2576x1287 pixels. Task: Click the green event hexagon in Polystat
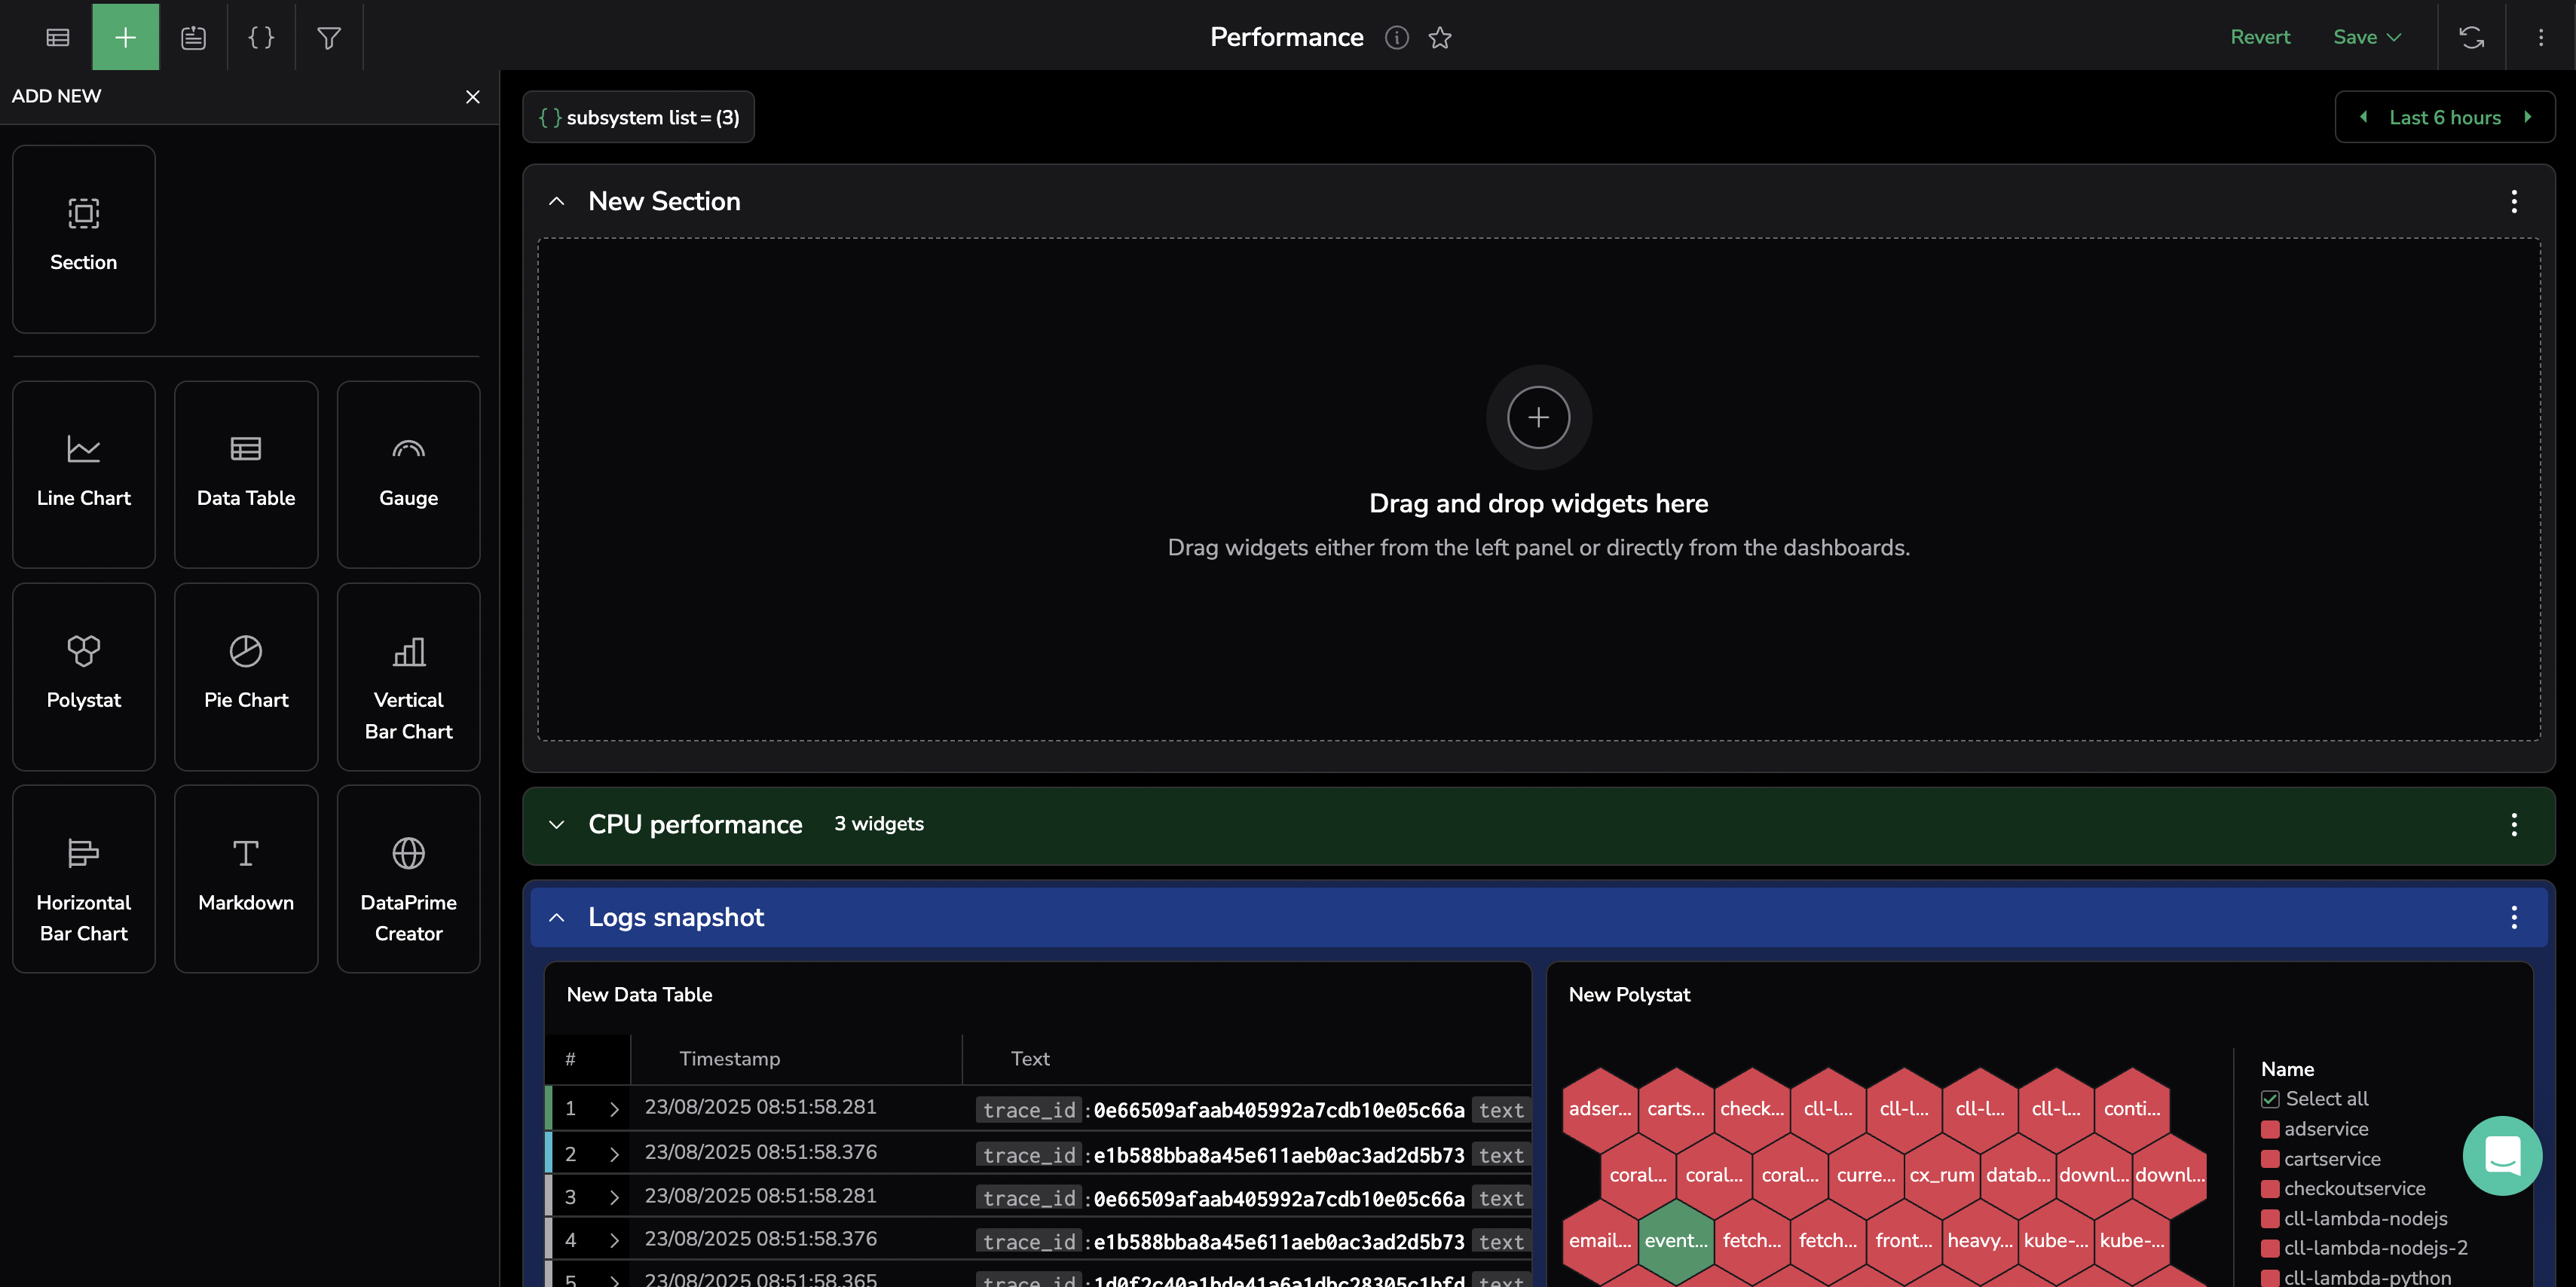(1676, 1240)
